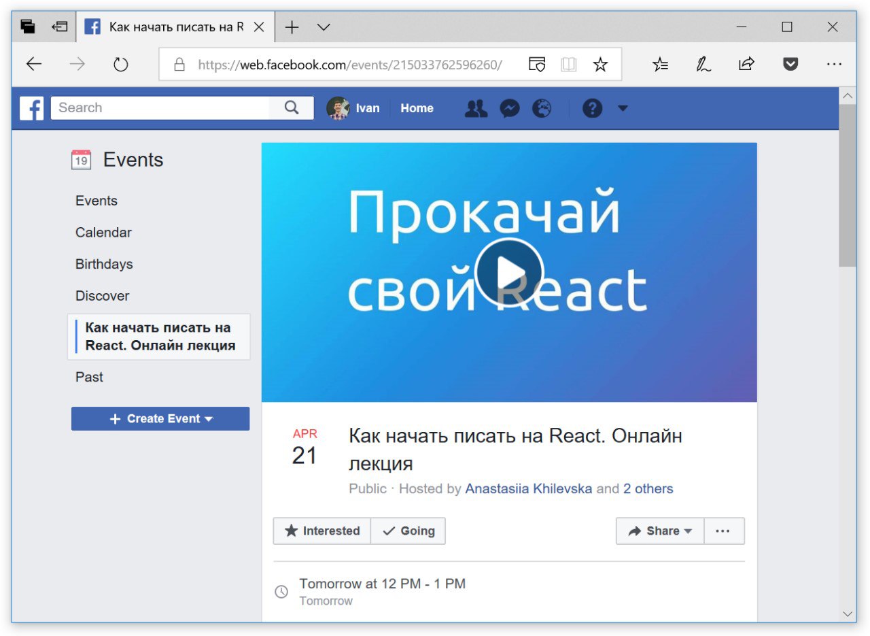Image resolution: width=870 pixels, height=636 pixels.
Task: Click the padlock site info icon
Action: click(179, 65)
